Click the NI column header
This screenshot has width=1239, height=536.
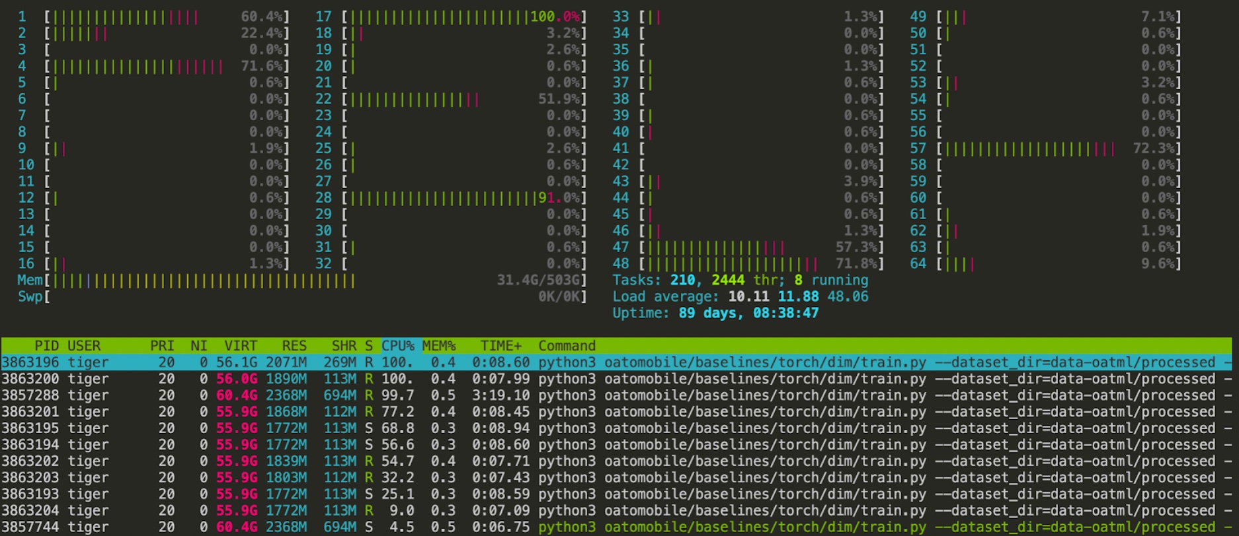click(x=199, y=346)
